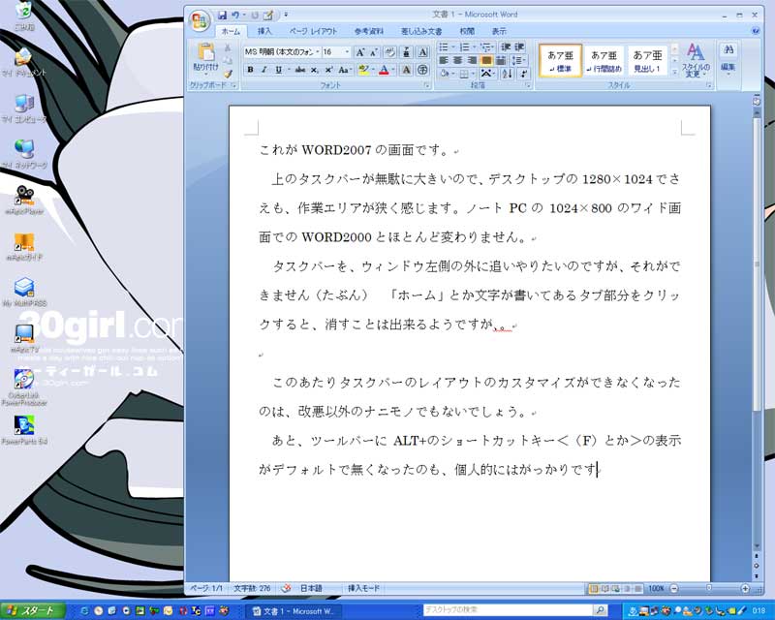Apply character border to text
Viewport: 775px width, 620px height.
point(423,52)
